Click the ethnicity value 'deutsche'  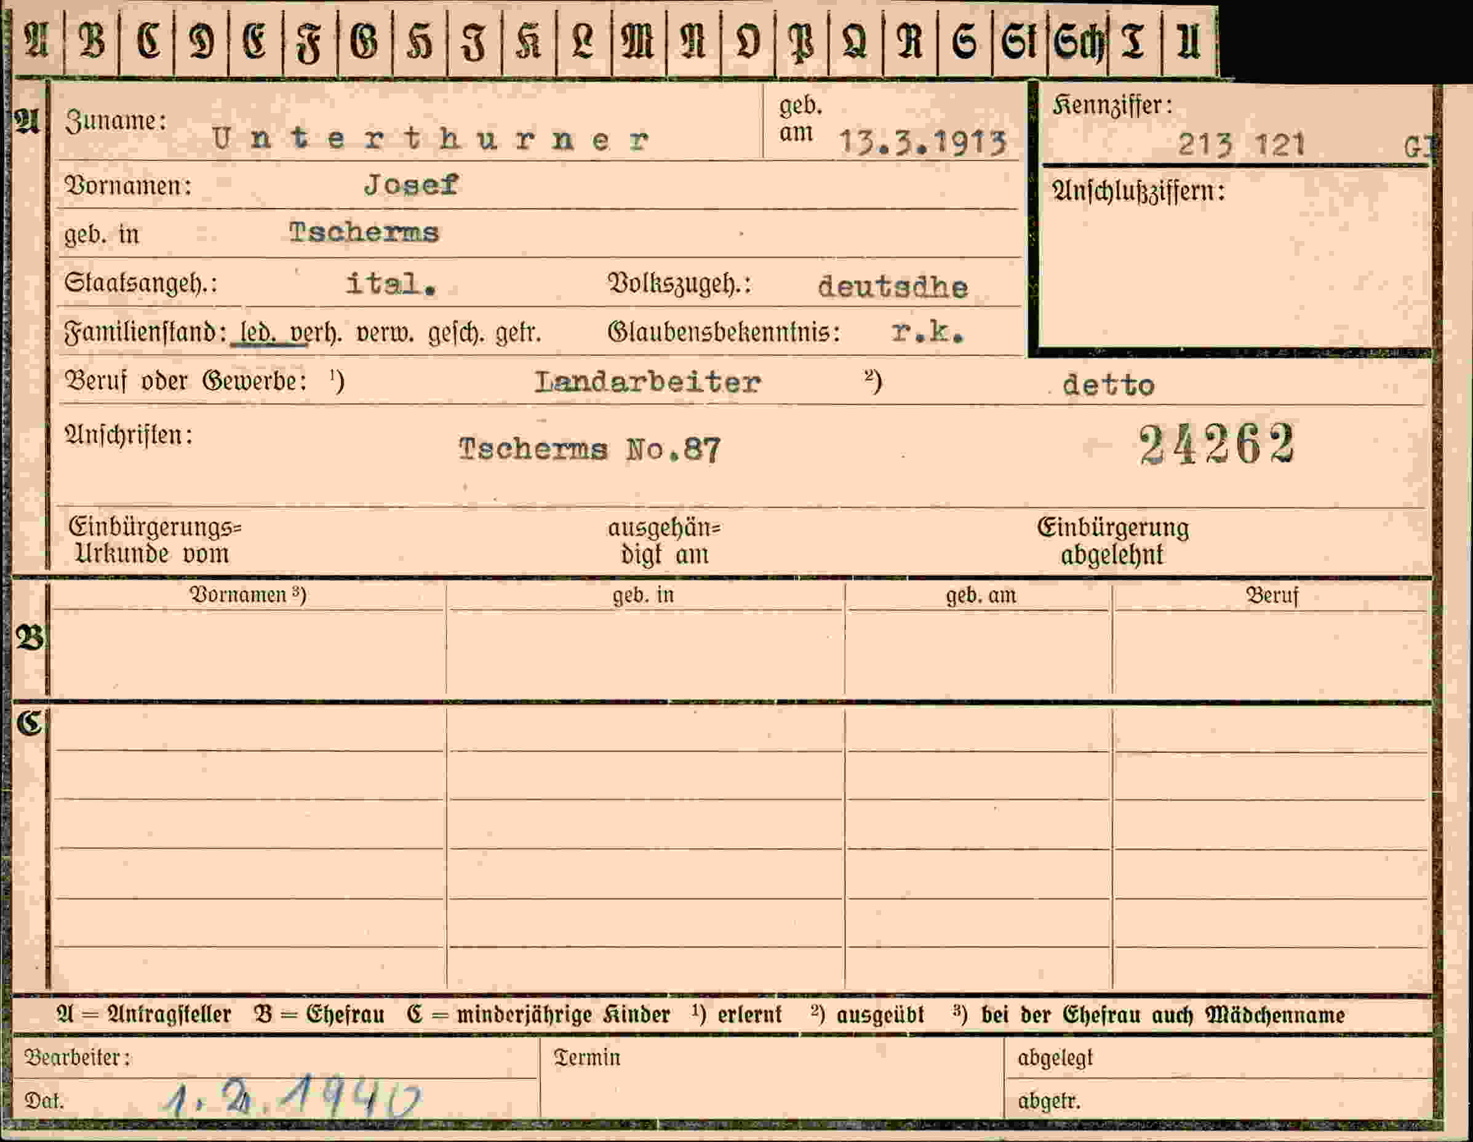point(892,287)
